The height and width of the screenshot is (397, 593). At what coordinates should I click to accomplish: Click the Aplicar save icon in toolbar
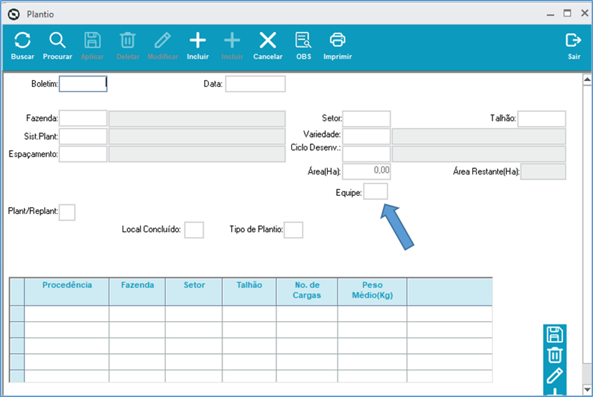point(92,40)
